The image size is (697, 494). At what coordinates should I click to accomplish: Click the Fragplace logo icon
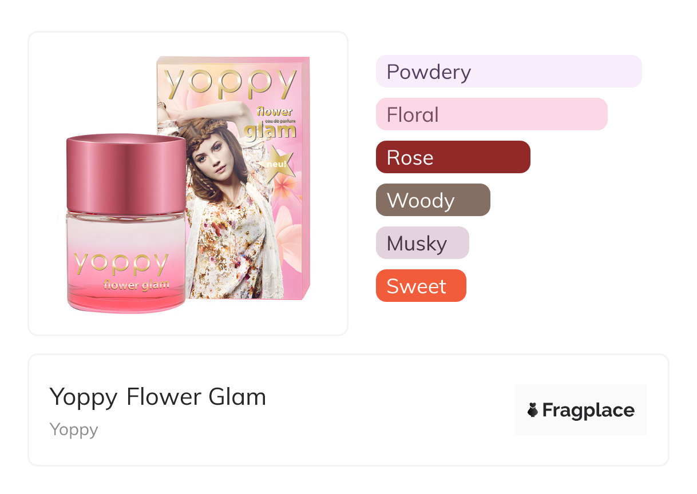click(x=533, y=410)
